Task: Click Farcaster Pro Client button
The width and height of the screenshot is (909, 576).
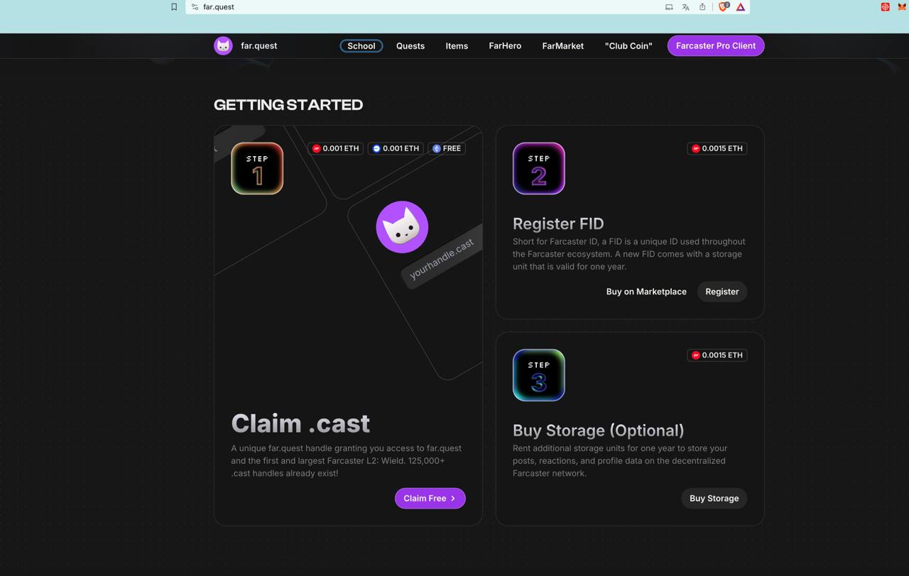Action: pos(716,45)
